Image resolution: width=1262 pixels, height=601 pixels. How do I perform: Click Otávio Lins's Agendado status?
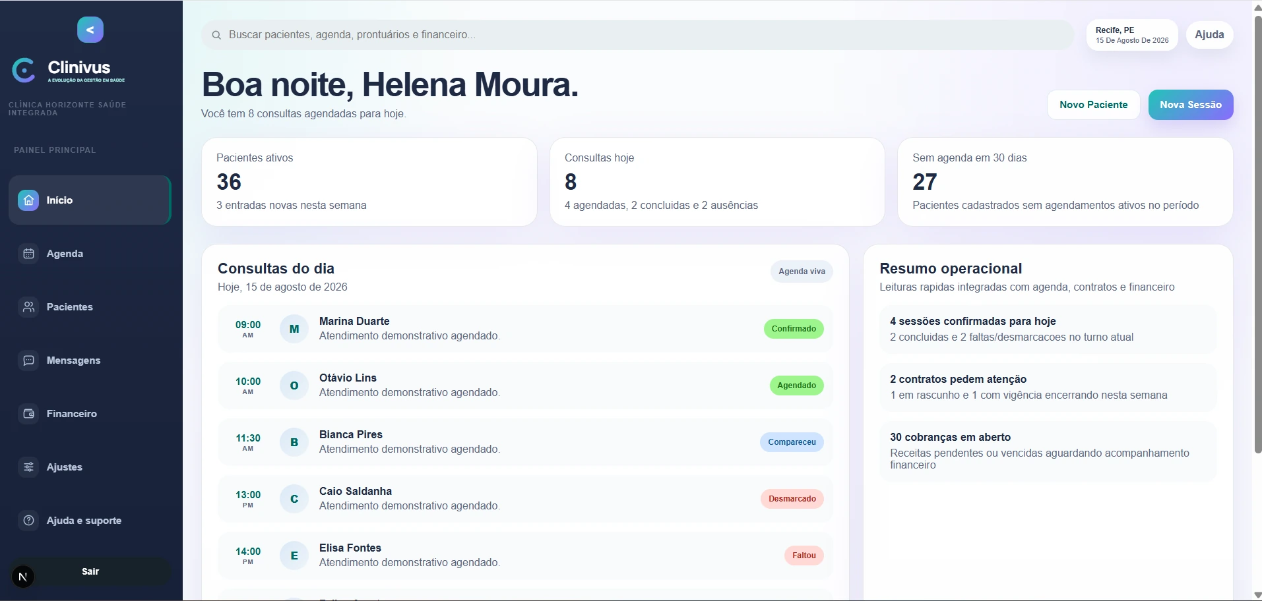coord(796,386)
